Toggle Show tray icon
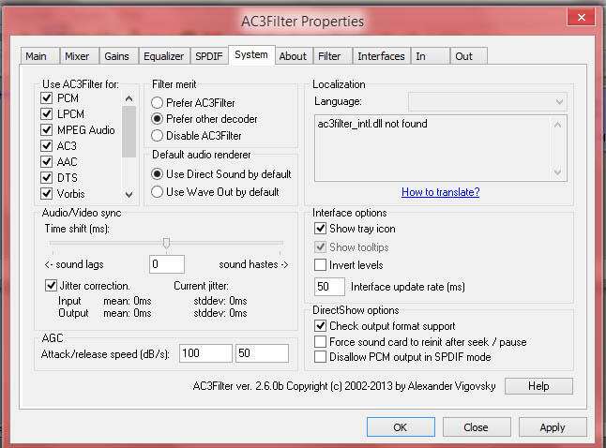 [320, 229]
